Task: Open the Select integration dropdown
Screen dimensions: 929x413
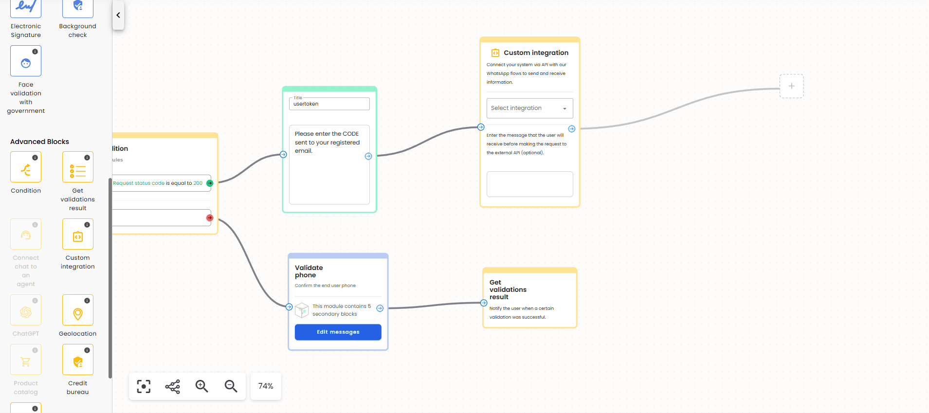Action: pyautogui.click(x=529, y=108)
